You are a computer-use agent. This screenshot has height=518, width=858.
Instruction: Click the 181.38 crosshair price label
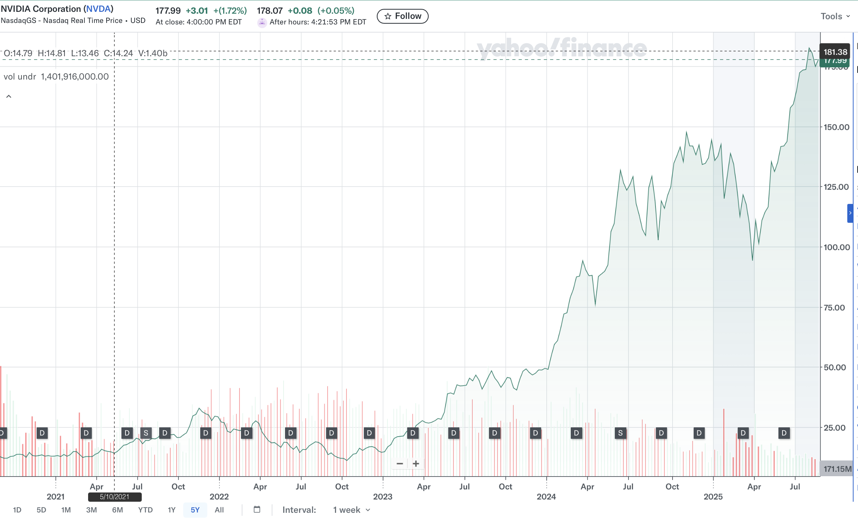835,51
